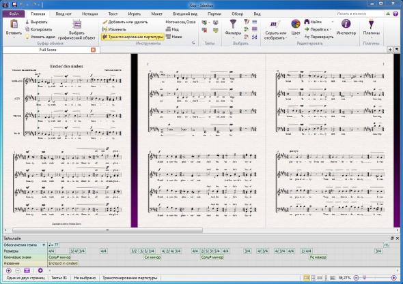Click the Save floppy icon in title bar

14,4
